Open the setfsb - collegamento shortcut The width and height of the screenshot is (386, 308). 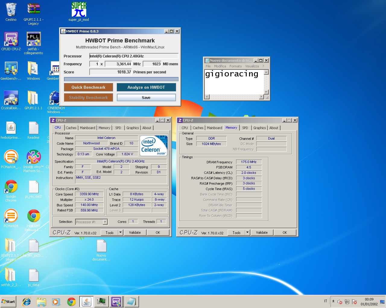(33, 43)
